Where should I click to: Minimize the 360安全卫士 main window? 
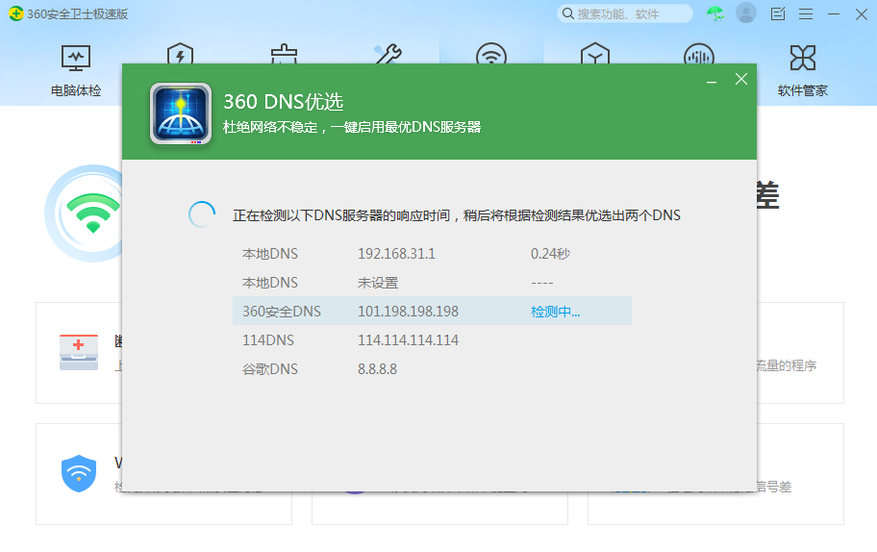(834, 14)
